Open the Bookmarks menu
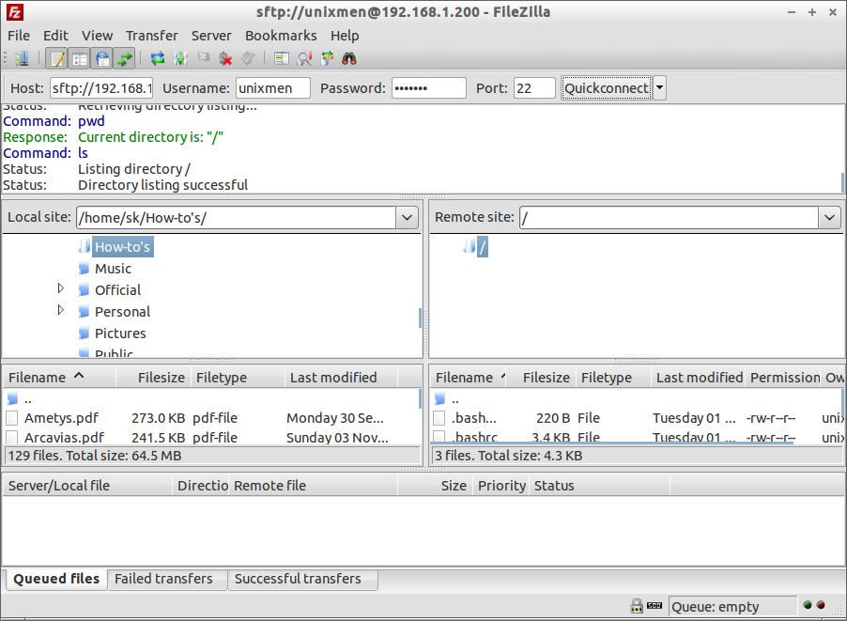847x621 pixels. coord(281,36)
